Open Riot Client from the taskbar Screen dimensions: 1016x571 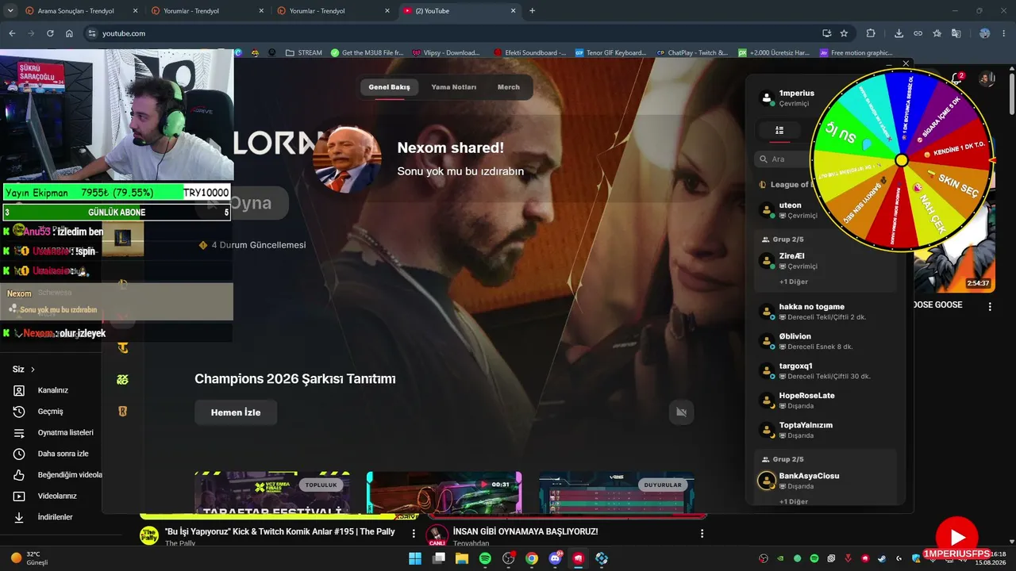(x=579, y=558)
